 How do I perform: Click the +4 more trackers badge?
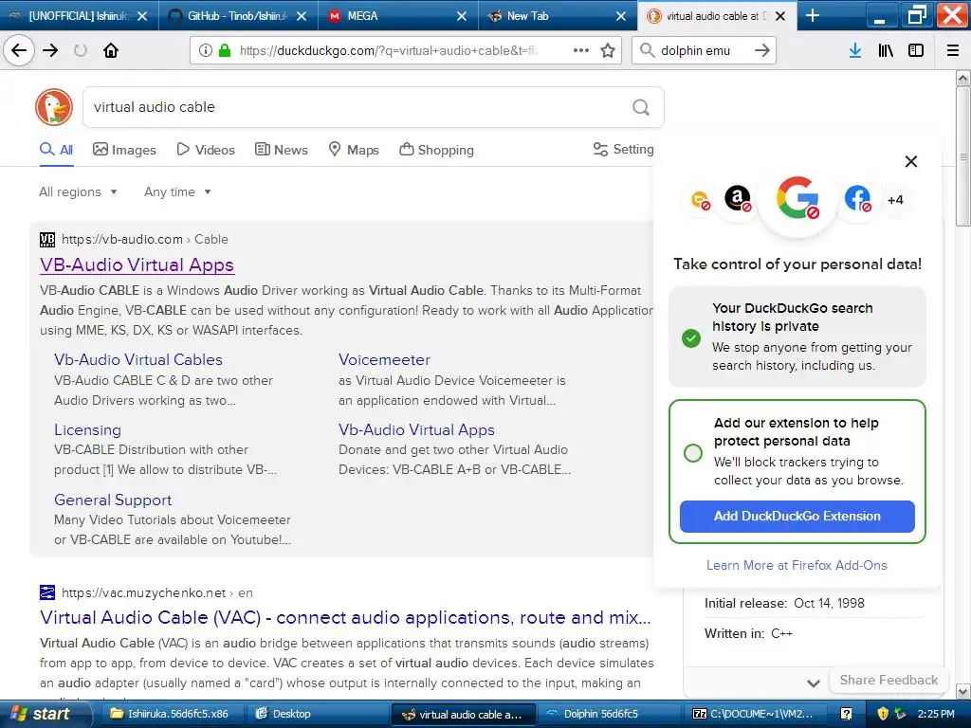895,199
